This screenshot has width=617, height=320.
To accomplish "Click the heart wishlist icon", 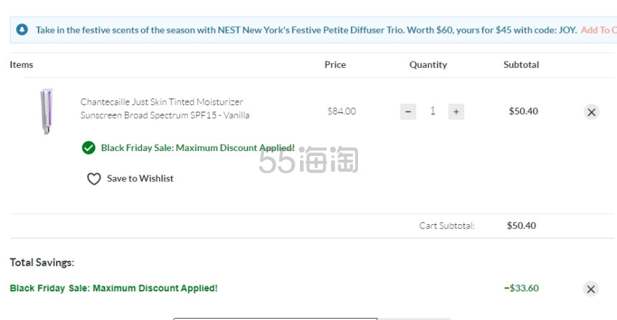I will click(94, 179).
